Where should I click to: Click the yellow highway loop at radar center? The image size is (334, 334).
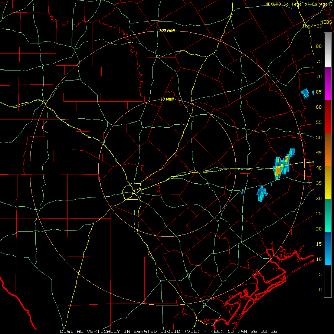132,191
